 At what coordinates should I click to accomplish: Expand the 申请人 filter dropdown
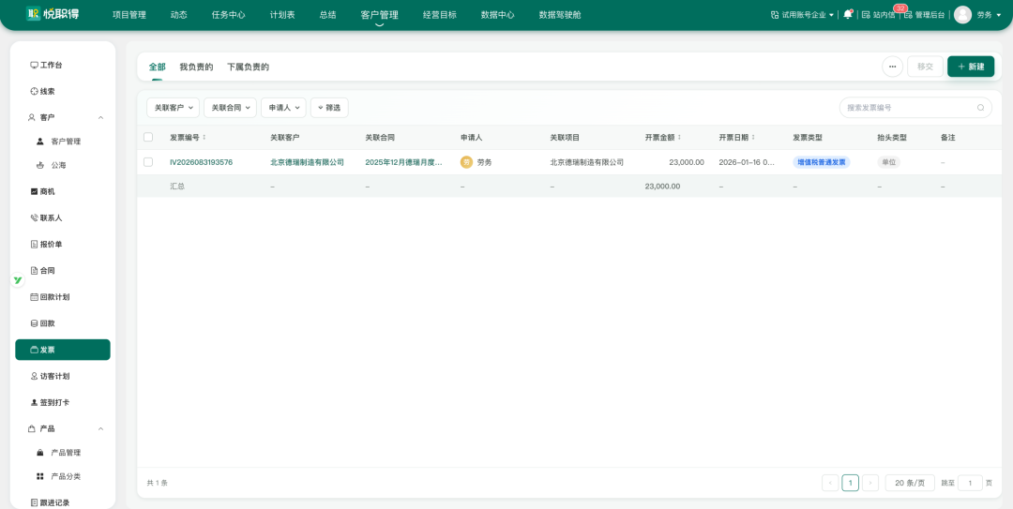[x=283, y=108]
